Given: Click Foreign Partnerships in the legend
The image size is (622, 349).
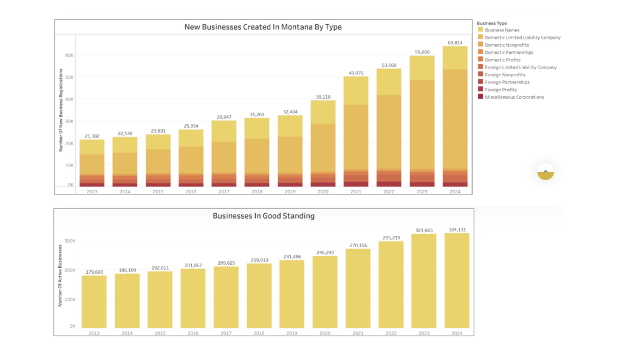Looking at the screenshot, I should (507, 82).
